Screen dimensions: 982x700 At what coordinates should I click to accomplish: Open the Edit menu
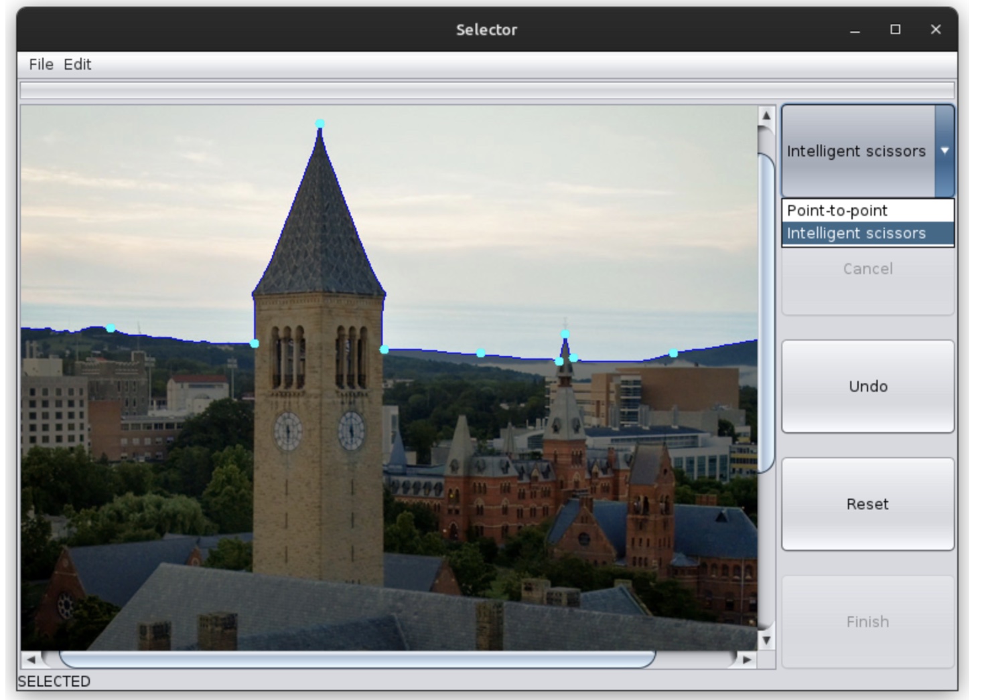tap(78, 64)
